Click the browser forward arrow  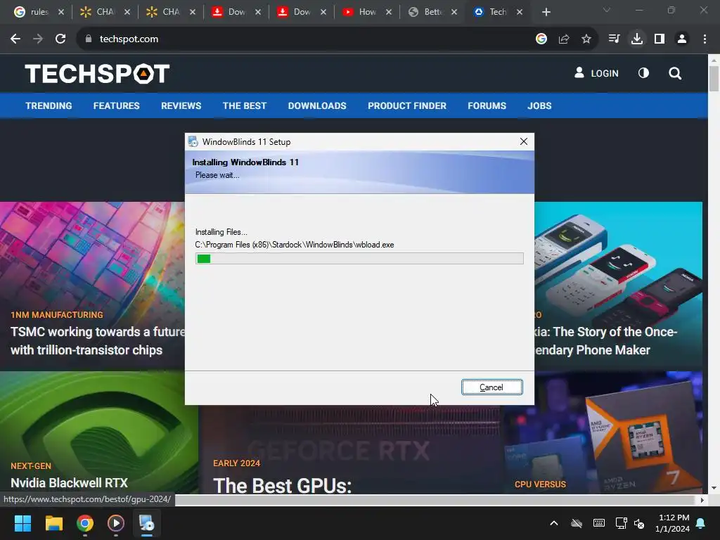coord(38,39)
